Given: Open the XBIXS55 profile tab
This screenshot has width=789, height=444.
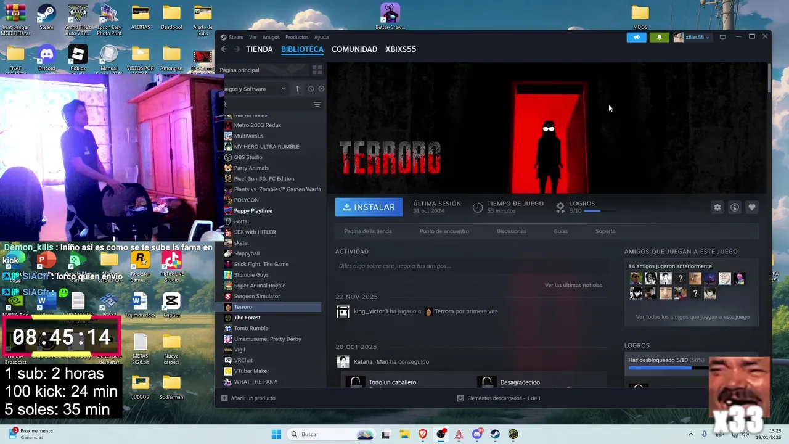Looking at the screenshot, I should point(401,49).
